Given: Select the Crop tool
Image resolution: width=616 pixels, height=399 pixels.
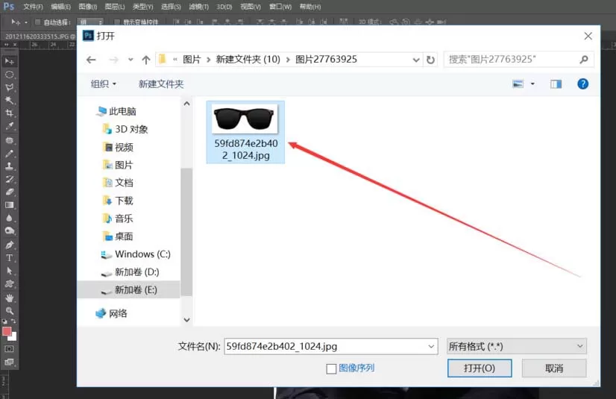Looking at the screenshot, I should coord(9,113).
